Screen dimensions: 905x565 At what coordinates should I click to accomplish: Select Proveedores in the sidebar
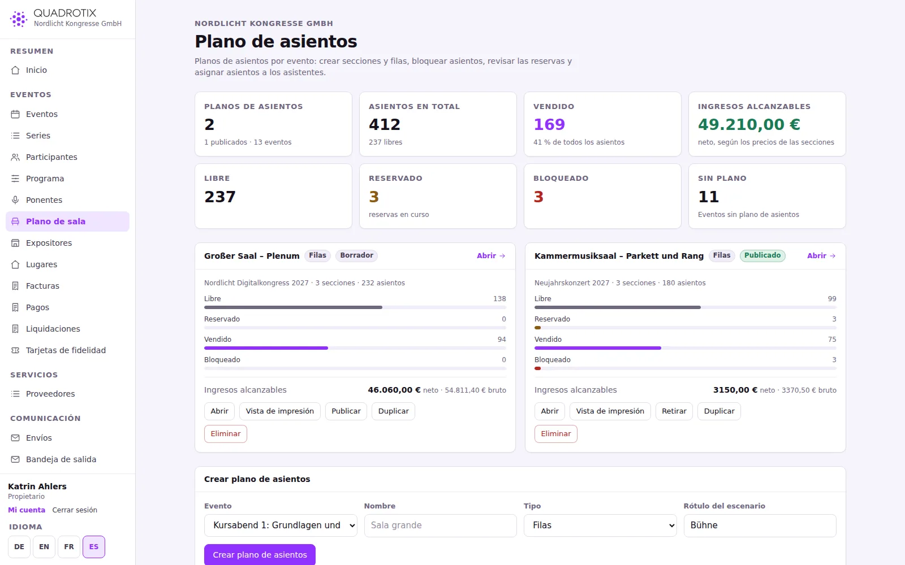pyautogui.click(x=67, y=394)
